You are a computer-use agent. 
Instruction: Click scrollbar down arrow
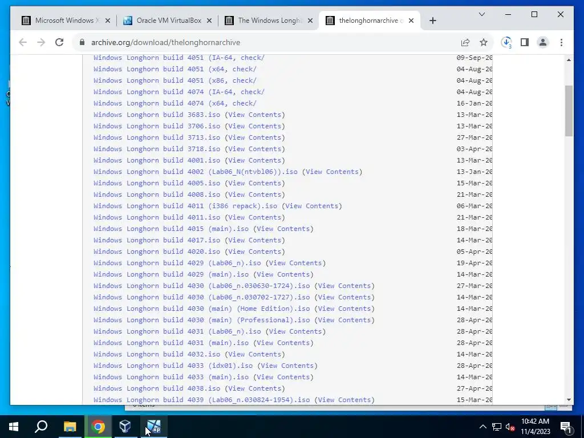click(569, 400)
